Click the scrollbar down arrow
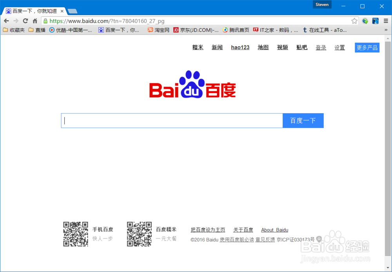This screenshot has height=272, width=392. [x=388, y=268]
